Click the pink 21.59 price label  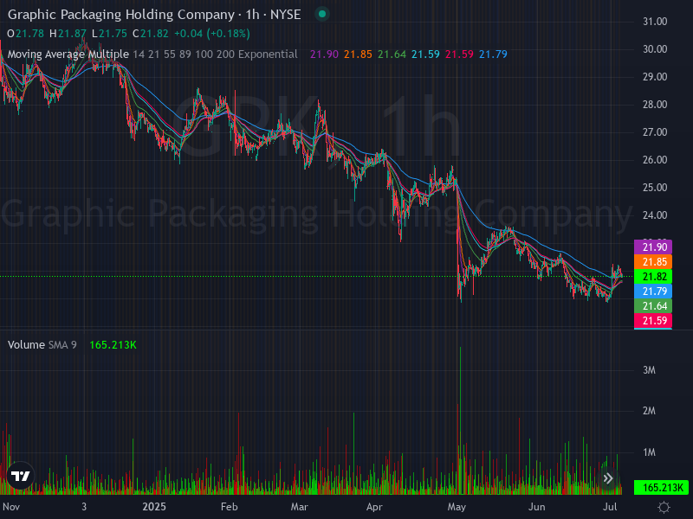tap(653, 320)
